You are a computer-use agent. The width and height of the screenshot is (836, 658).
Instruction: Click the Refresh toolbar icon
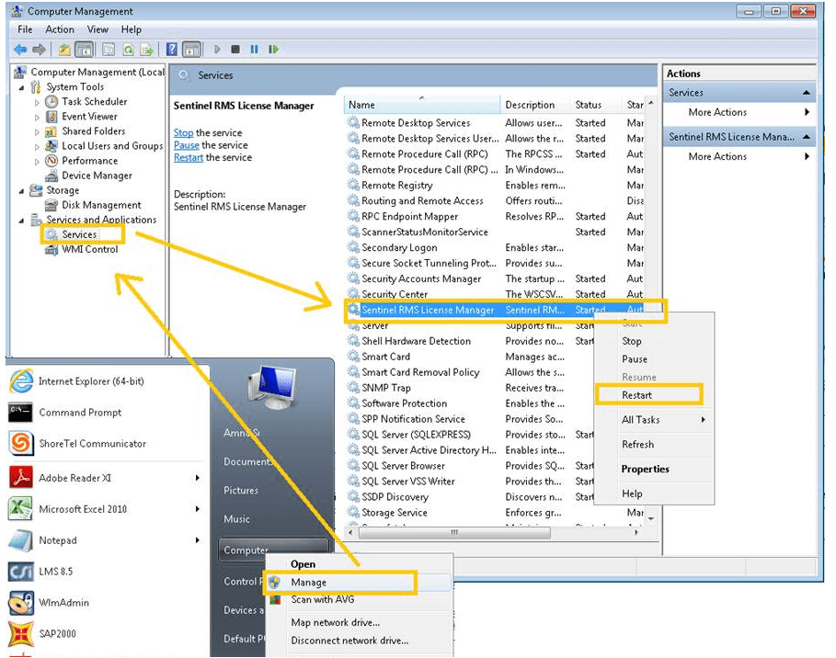(x=129, y=50)
